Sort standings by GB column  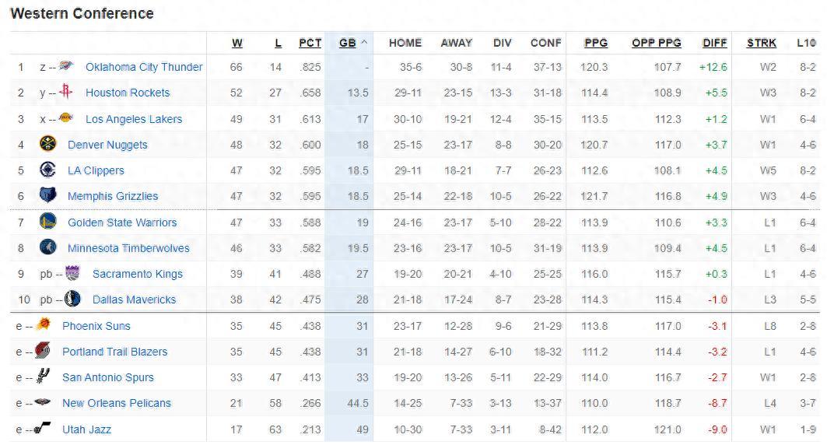point(348,43)
